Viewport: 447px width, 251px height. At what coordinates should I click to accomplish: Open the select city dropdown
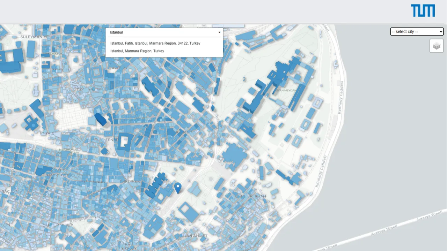click(417, 32)
